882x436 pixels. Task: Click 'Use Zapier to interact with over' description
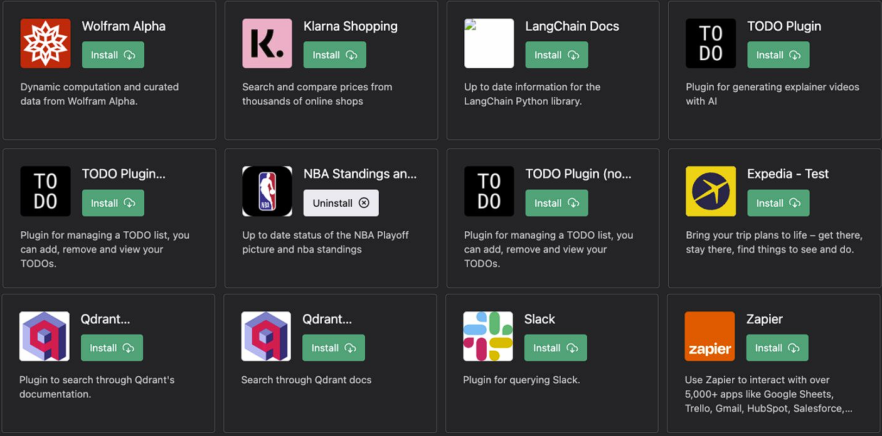pos(768,394)
